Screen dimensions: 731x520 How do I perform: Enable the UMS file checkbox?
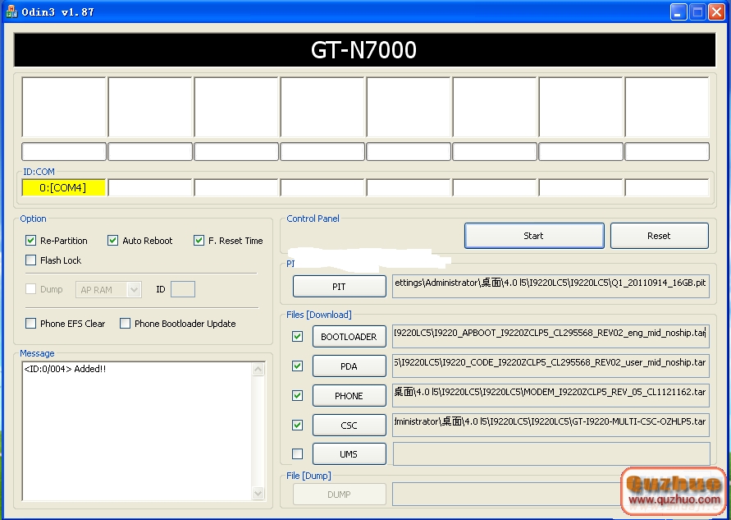click(298, 453)
